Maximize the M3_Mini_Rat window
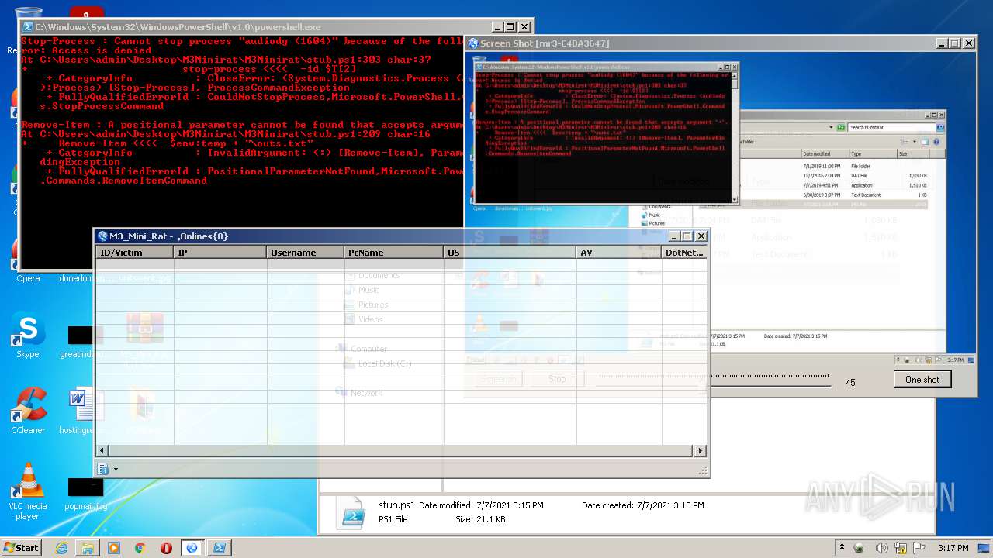The image size is (993, 558). (687, 236)
